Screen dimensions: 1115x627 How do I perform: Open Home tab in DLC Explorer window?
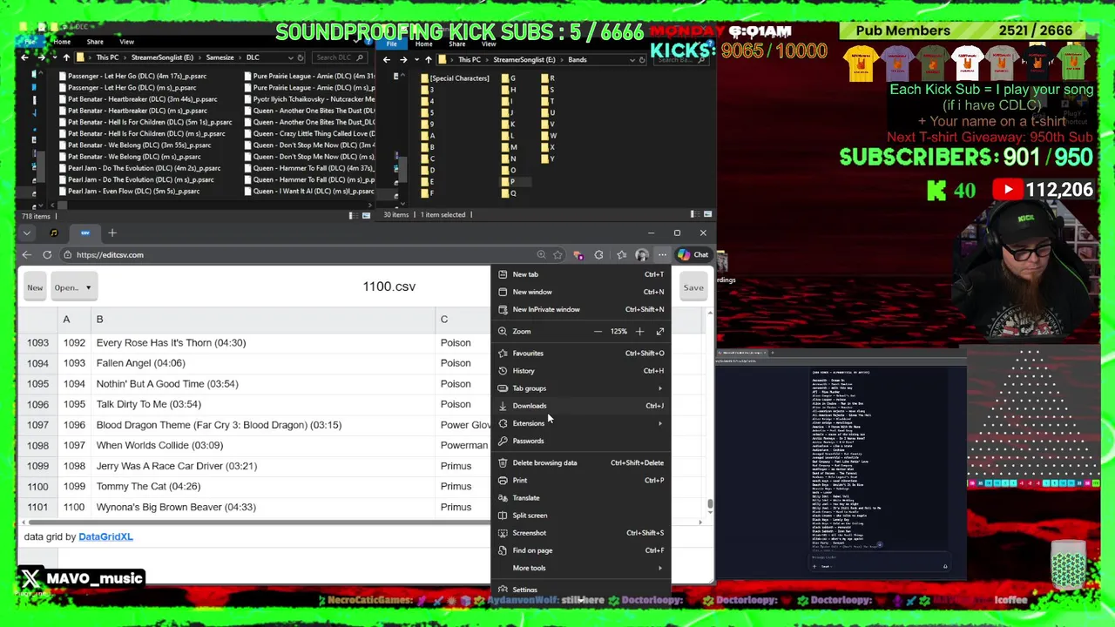click(x=62, y=42)
